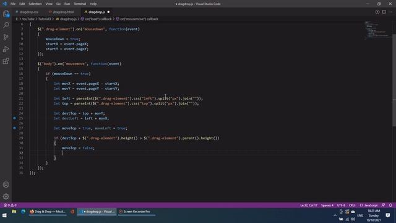The image size is (396, 223).
Task: Click Ln 32, Col 17 in status bar
Action: (309, 205)
